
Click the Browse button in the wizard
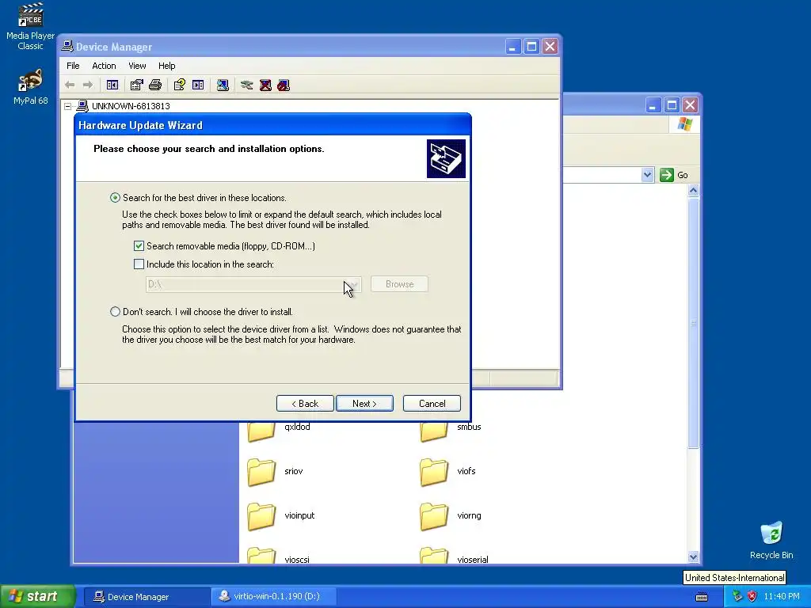pyautogui.click(x=399, y=284)
